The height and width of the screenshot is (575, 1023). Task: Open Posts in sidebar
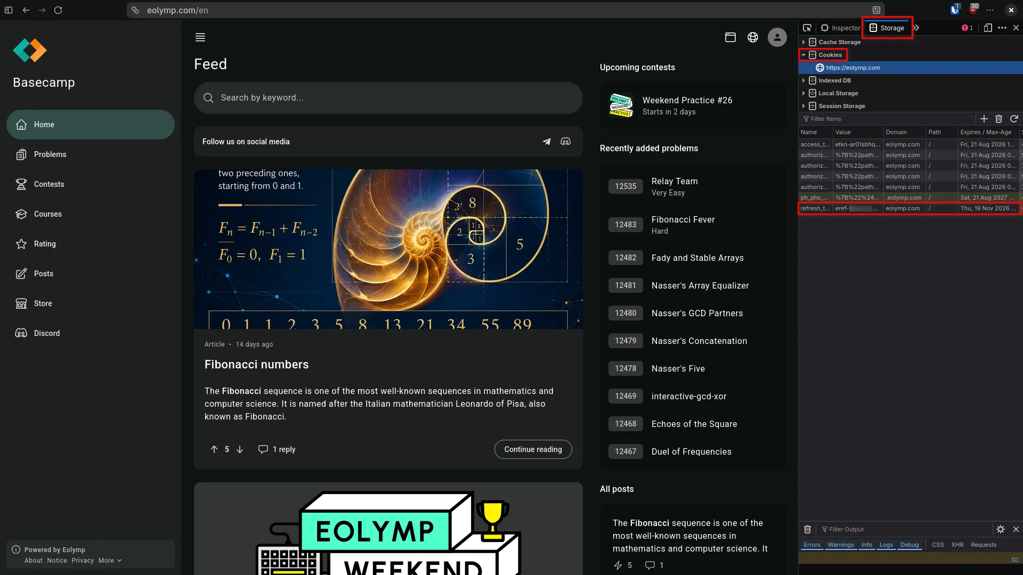(x=91, y=274)
